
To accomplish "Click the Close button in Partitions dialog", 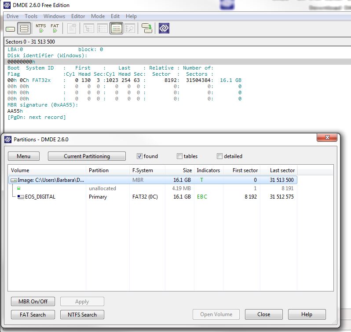I will pos(264,314).
